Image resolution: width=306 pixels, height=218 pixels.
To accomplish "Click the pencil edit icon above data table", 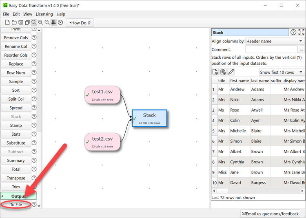I will tap(231, 72).
